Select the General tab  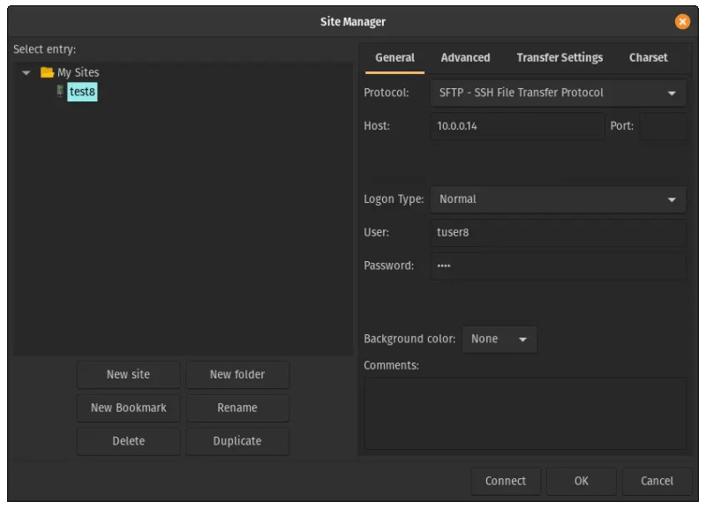pos(394,56)
